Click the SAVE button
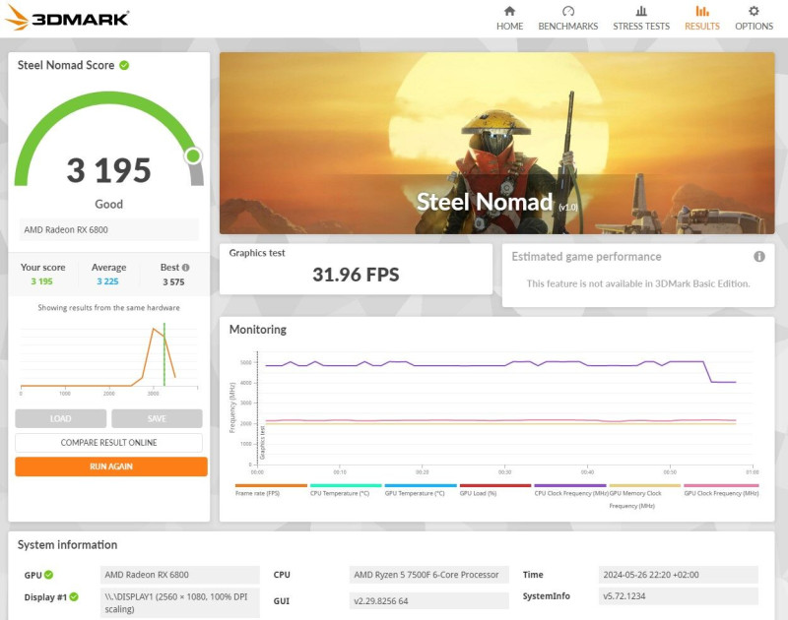The image size is (788, 620). (x=157, y=418)
